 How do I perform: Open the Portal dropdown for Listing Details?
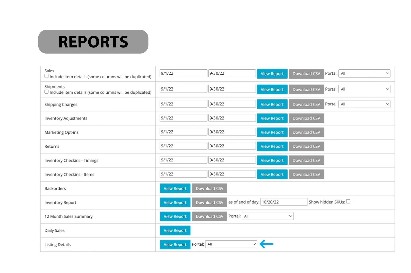pos(231,244)
